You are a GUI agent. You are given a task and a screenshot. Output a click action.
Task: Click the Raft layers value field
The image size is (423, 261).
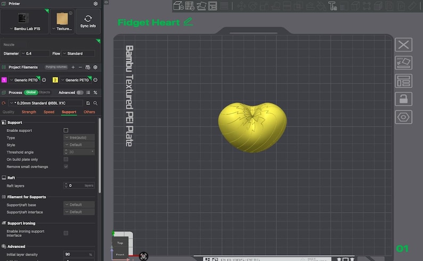tap(79, 185)
